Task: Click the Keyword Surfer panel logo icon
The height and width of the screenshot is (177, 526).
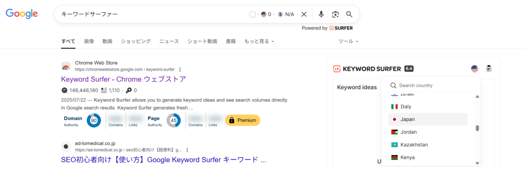Action: click(337, 68)
